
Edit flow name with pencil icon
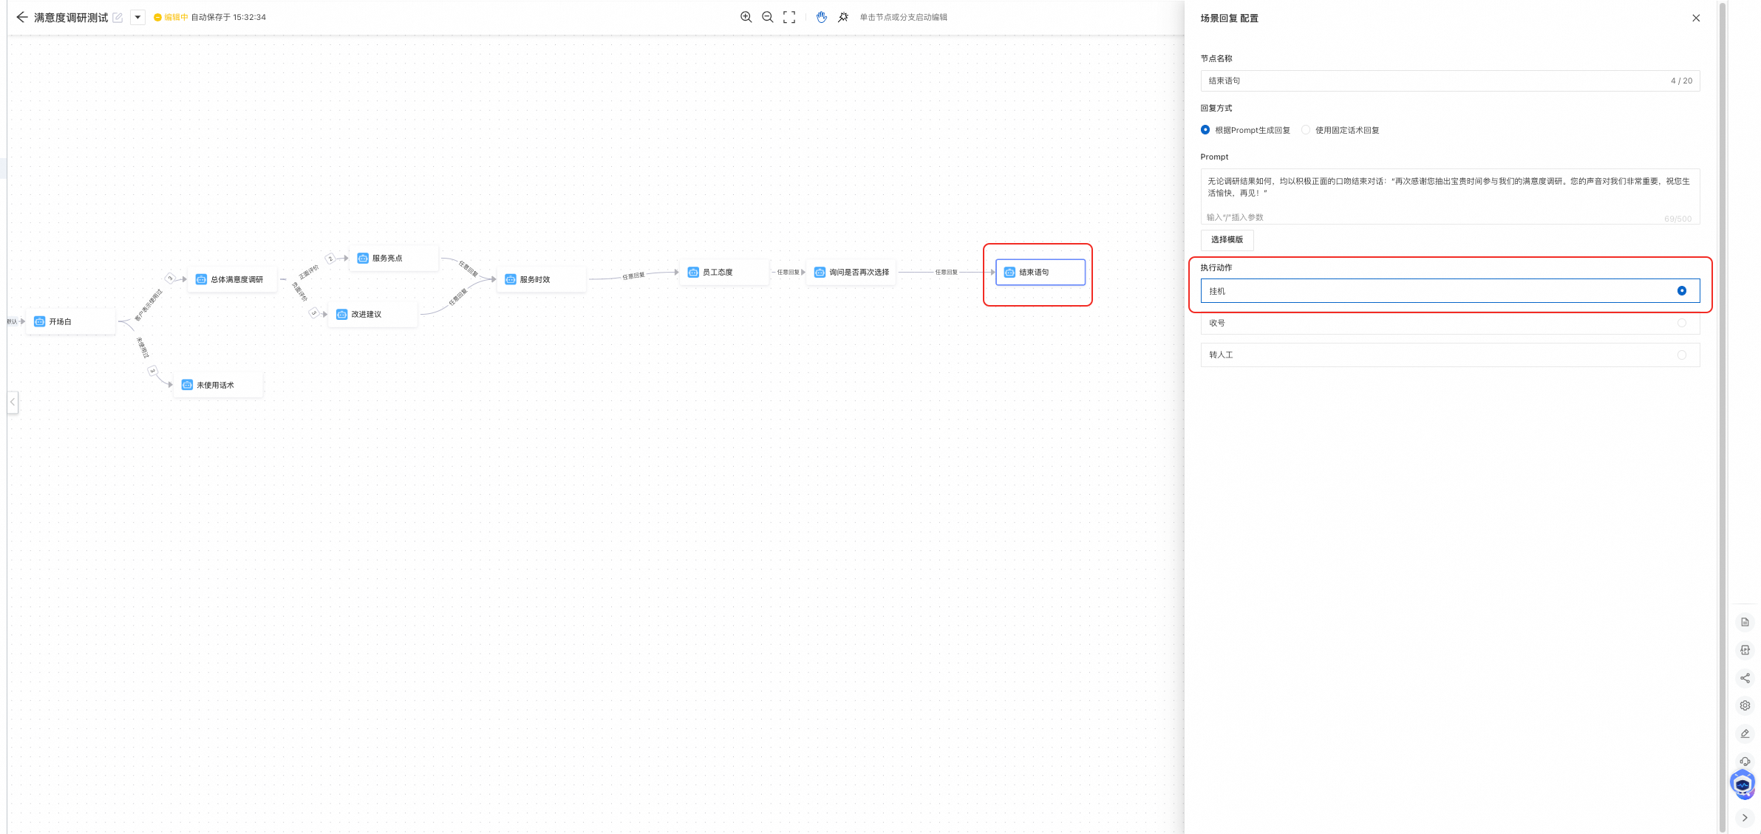click(x=117, y=18)
